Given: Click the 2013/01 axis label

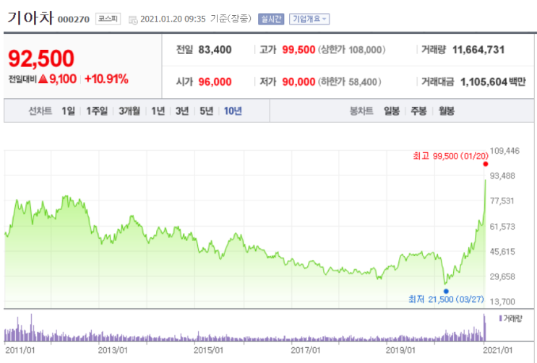Looking at the screenshot, I should point(113,350).
